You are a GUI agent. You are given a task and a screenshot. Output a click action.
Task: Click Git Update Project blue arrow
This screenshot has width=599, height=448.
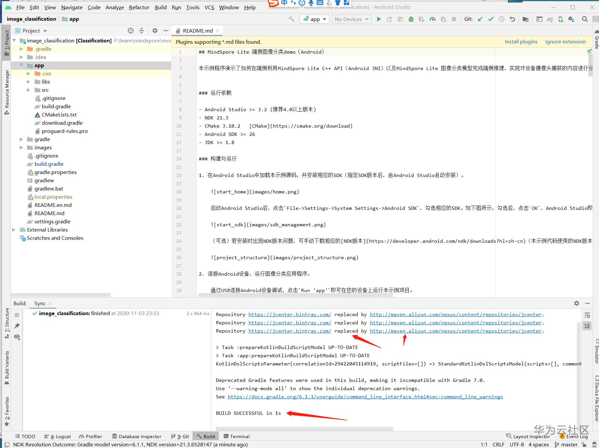480,19
